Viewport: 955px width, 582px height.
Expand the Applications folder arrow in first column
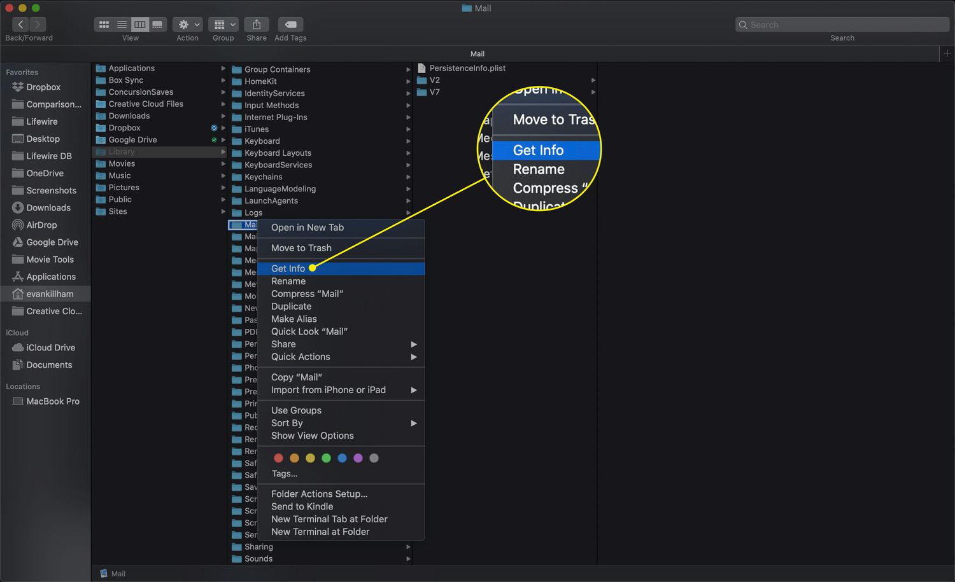[223, 68]
